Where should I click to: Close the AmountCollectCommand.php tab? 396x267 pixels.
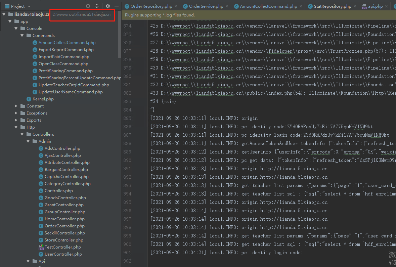(301, 6)
